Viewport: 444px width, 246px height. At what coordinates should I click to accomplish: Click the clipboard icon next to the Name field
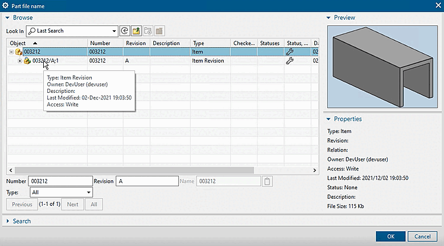267,182
